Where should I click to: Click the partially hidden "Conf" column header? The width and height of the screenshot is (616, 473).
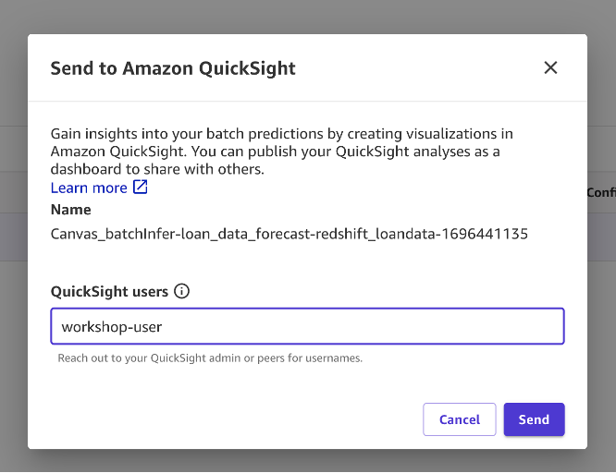(601, 192)
